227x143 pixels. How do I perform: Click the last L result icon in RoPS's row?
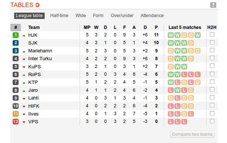tap(197, 75)
